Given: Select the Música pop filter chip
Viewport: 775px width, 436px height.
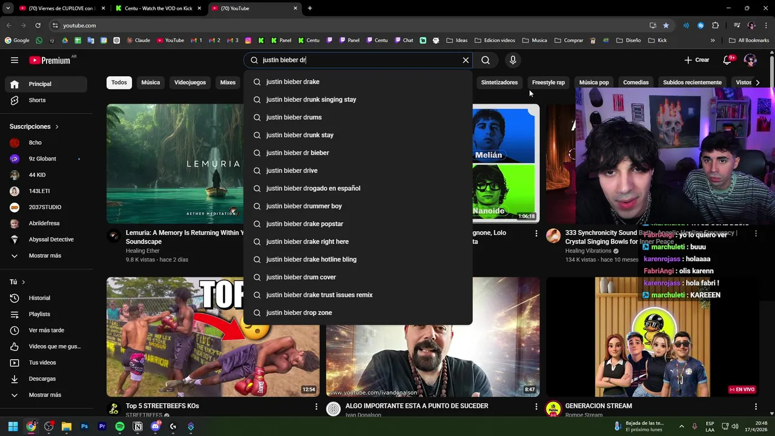Looking at the screenshot, I should click(594, 82).
